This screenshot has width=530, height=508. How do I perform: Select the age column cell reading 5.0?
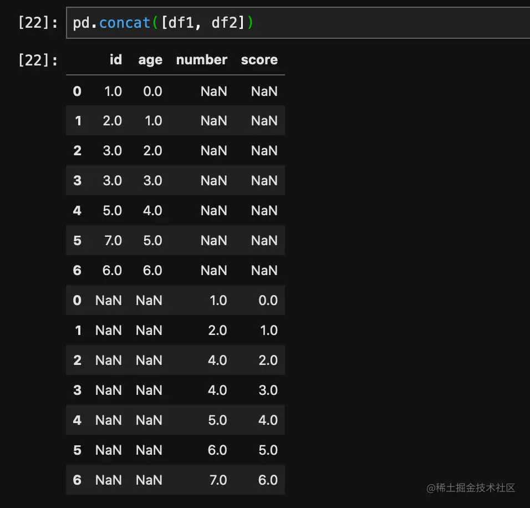152,240
